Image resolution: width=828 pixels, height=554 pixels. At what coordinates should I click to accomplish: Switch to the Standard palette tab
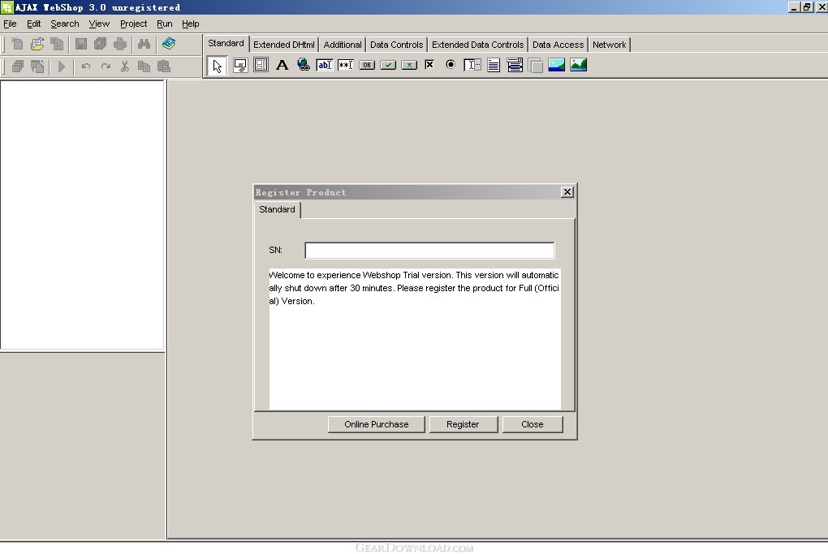pos(226,43)
